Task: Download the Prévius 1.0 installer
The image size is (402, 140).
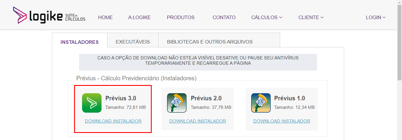Action: pos(282,121)
